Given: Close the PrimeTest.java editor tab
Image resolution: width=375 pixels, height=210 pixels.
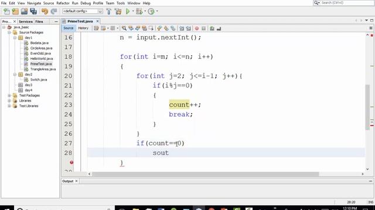Looking at the screenshot, I should point(97,21).
